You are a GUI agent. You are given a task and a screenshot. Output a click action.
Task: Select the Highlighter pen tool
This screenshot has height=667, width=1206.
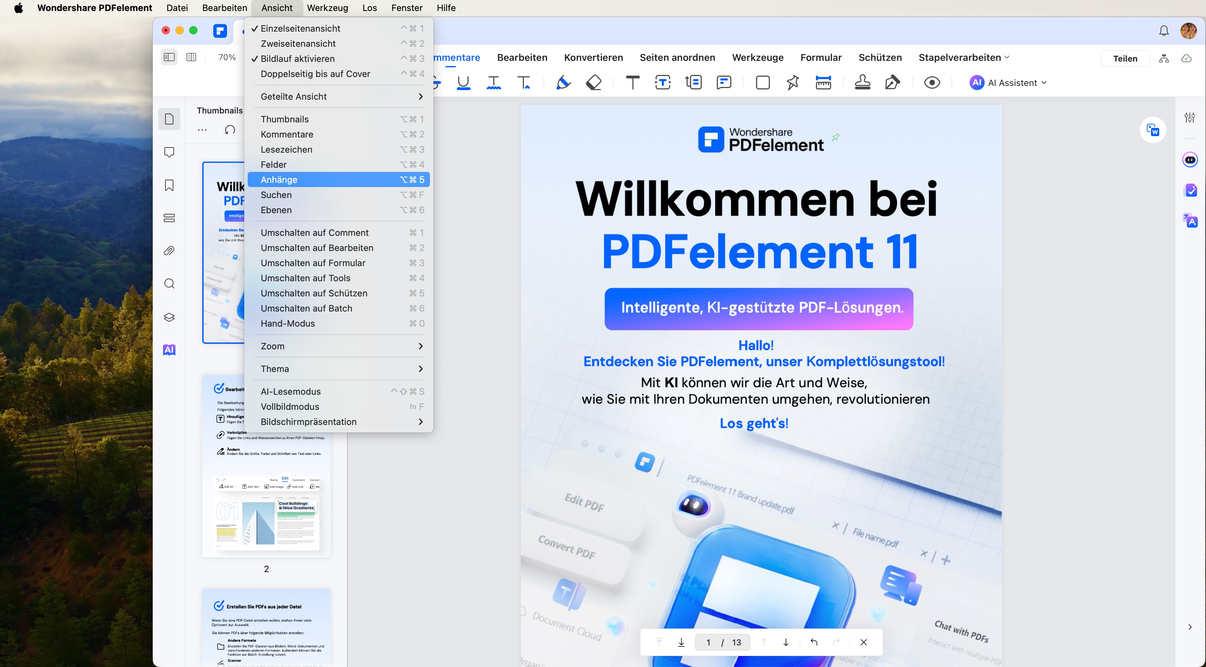coord(563,83)
